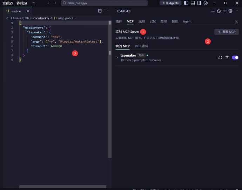Switch to the 技能 tab
Viewport: 242px width, 190px height.
[175, 21]
